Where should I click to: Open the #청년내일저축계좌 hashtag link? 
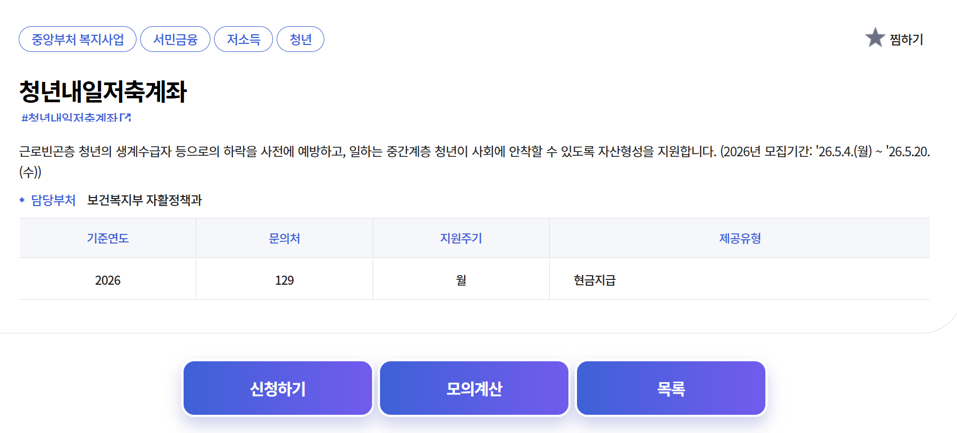click(70, 117)
